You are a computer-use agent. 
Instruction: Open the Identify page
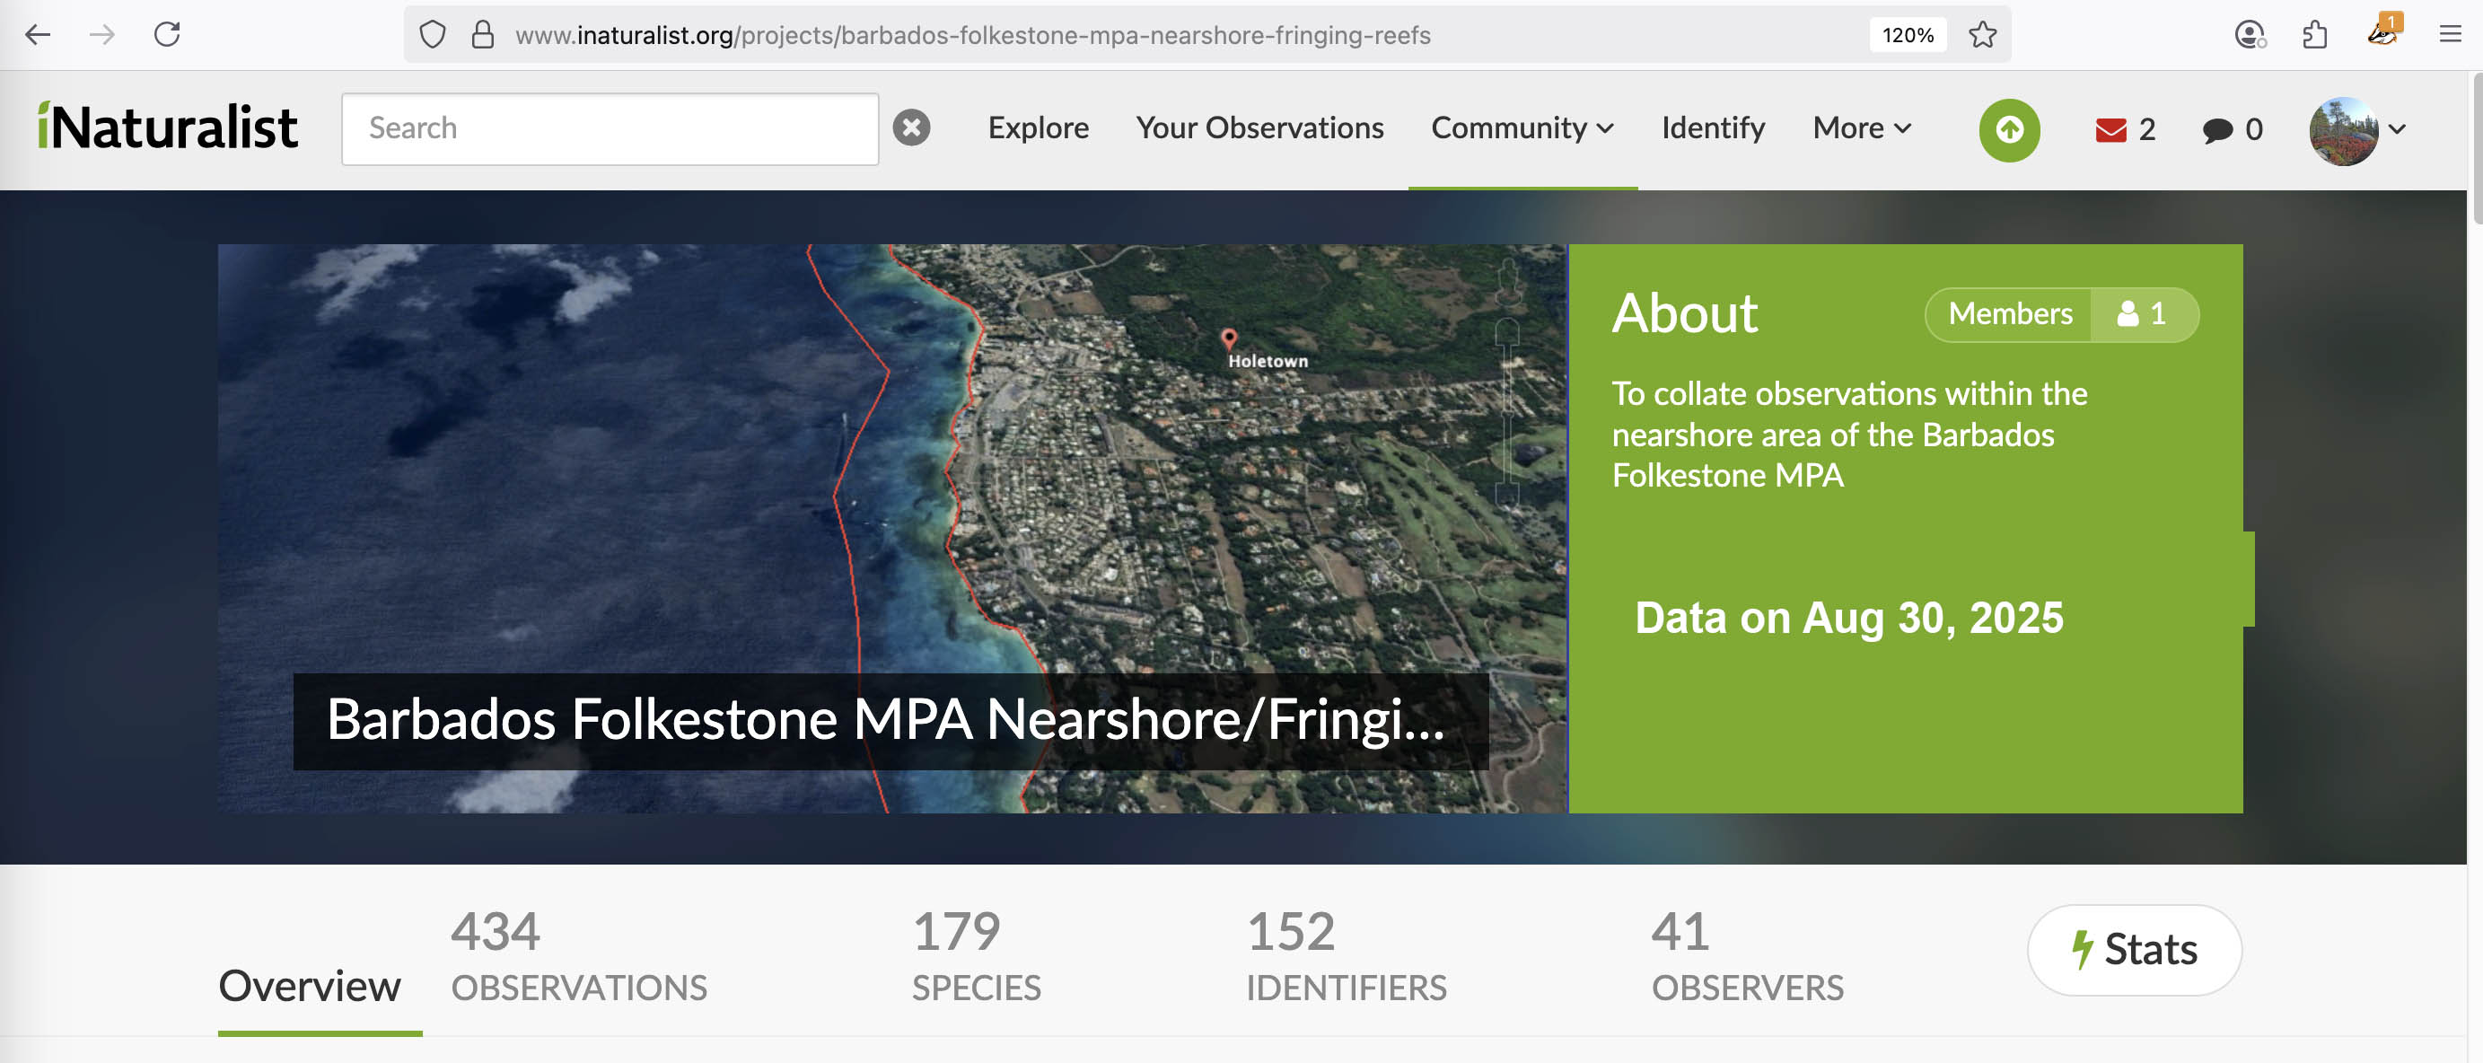click(1713, 128)
